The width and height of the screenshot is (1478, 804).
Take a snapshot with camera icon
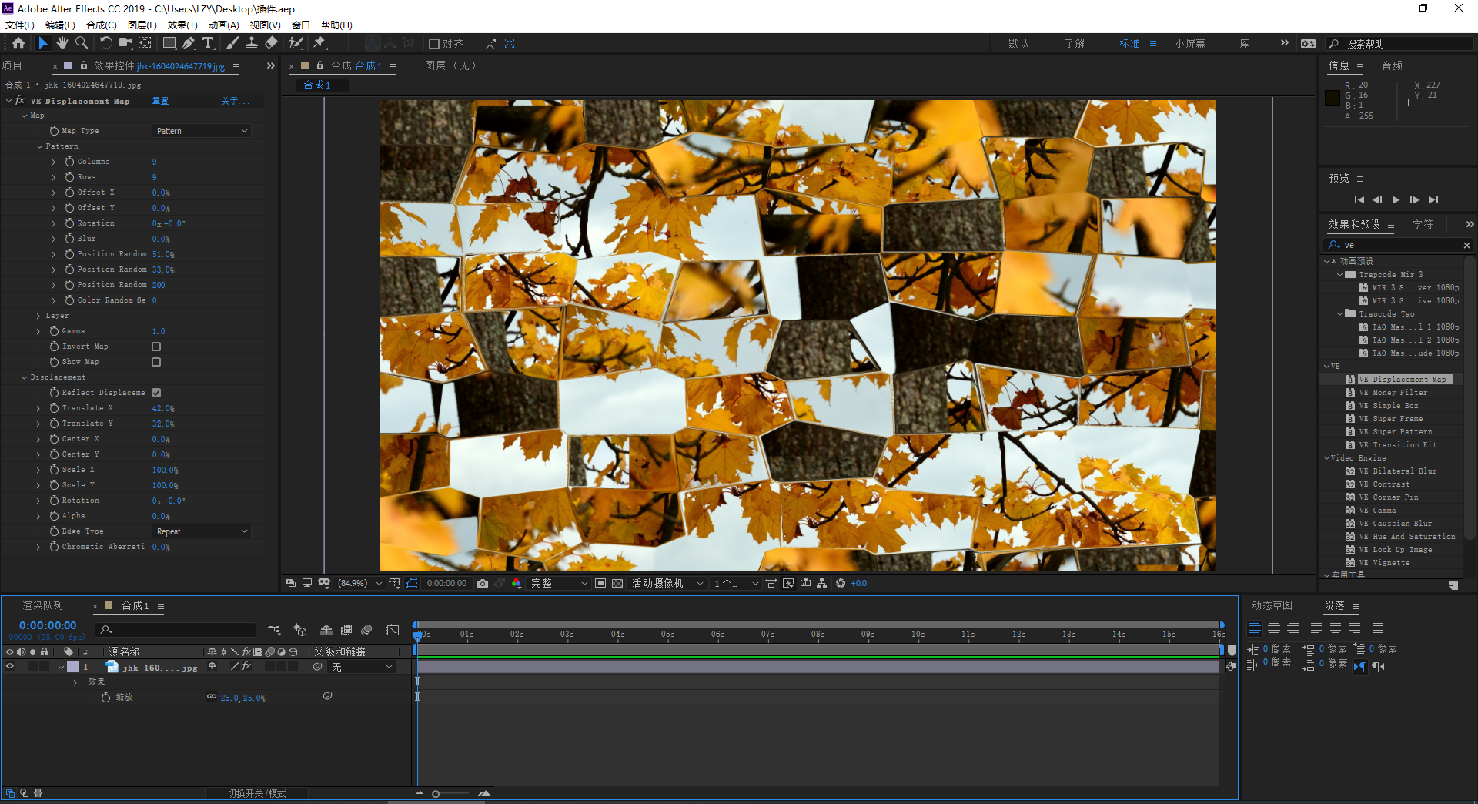click(483, 584)
